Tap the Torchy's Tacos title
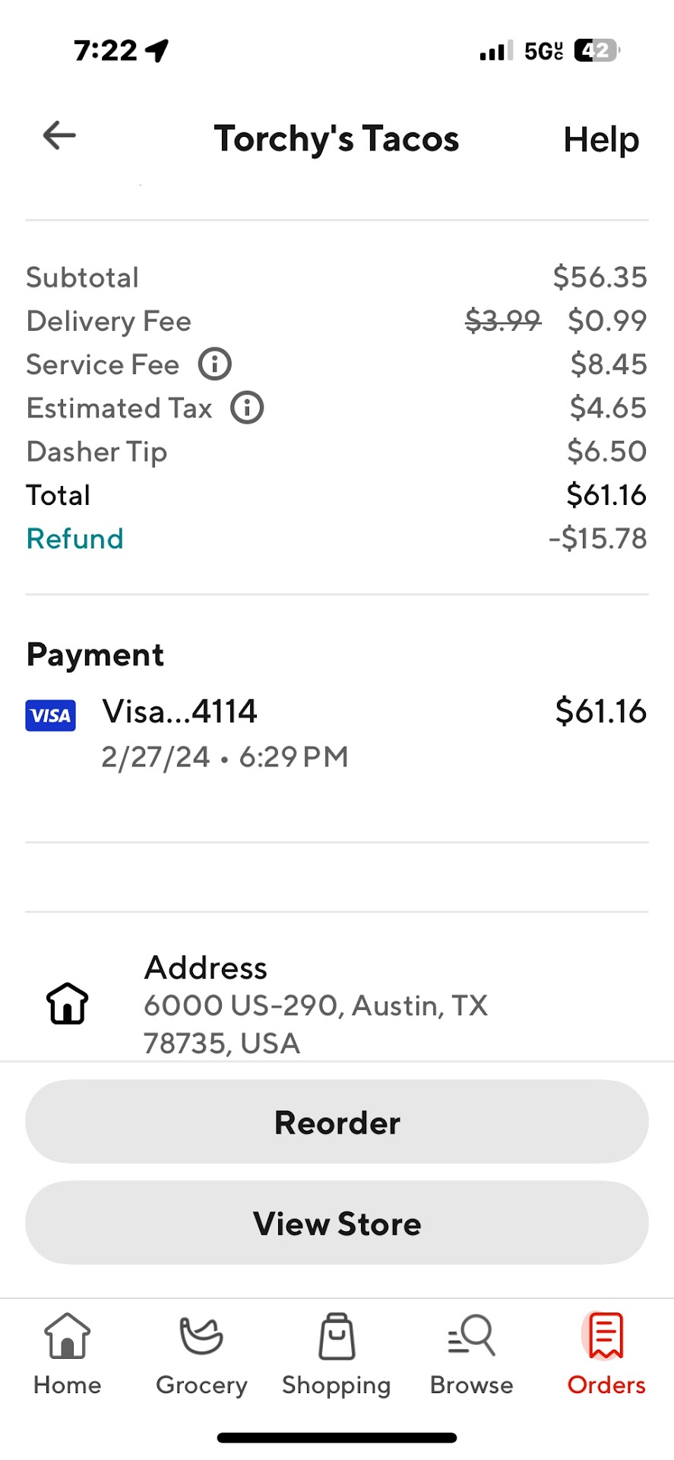 coord(337,139)
